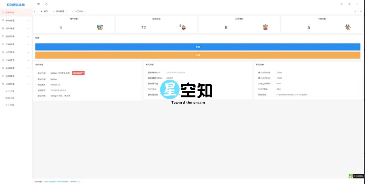Expand the link-icon sidebar menu chevron
Viewport: 365px width, 184px height.
coord(29,76)
